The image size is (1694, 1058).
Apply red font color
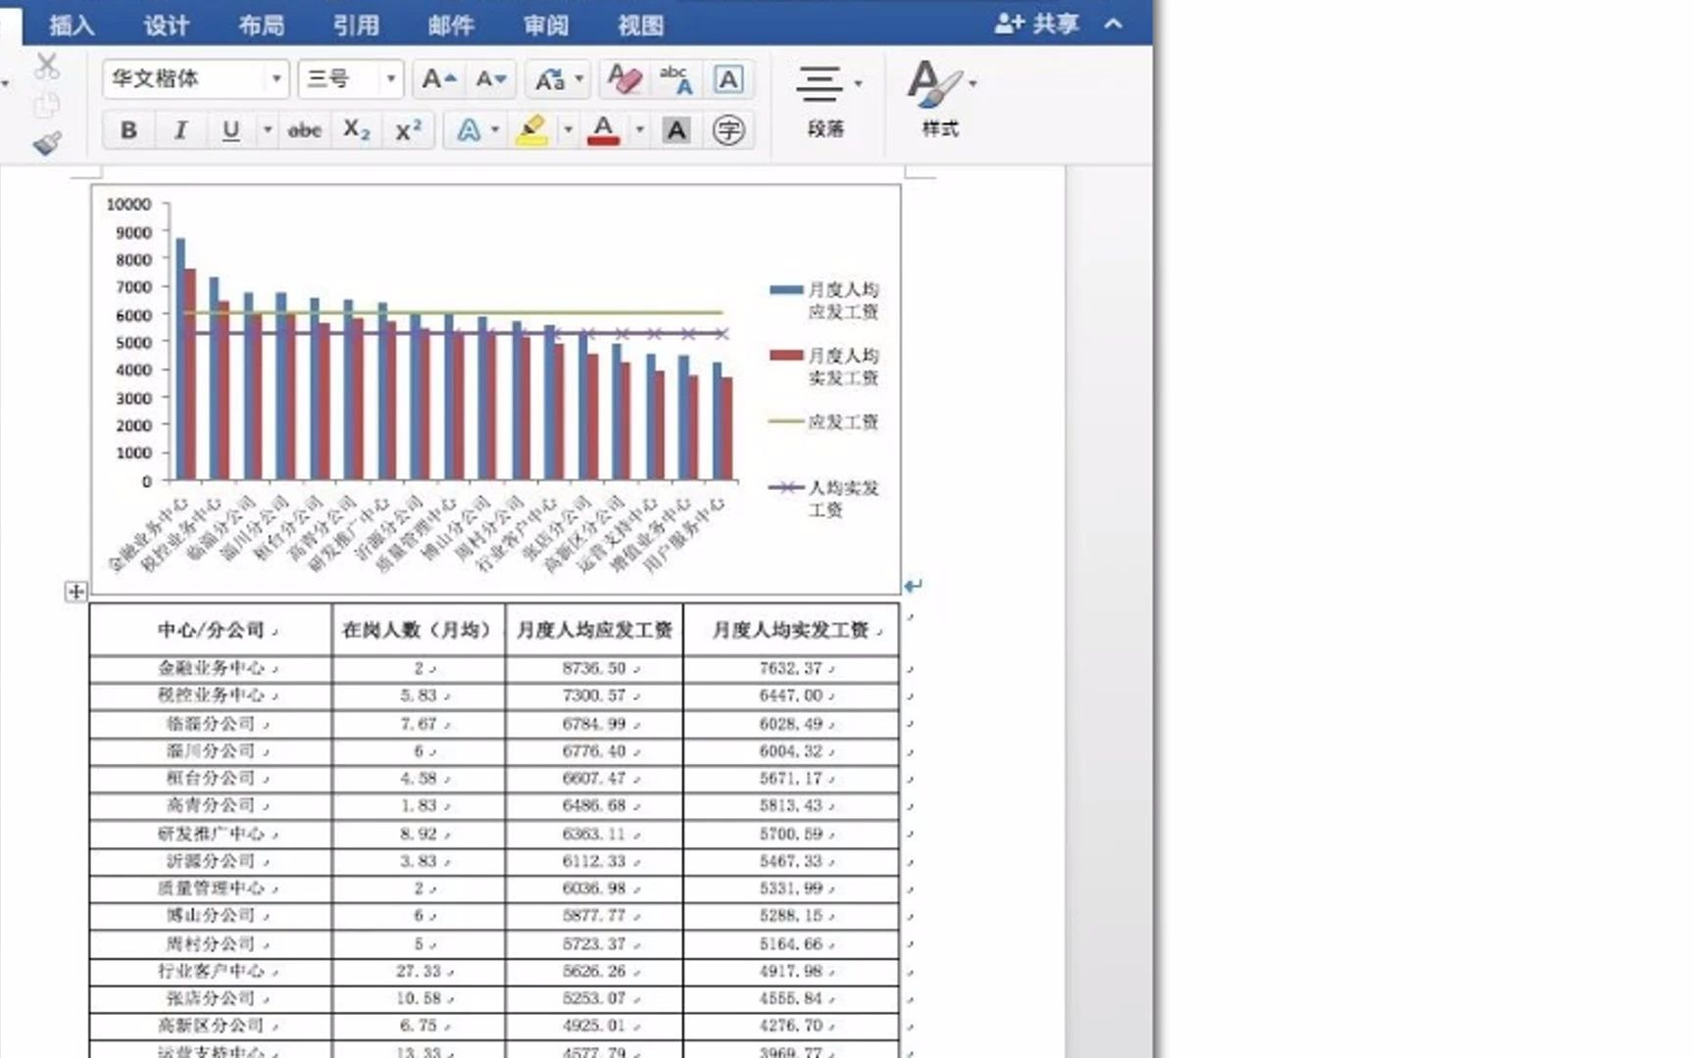click(603, 130)
